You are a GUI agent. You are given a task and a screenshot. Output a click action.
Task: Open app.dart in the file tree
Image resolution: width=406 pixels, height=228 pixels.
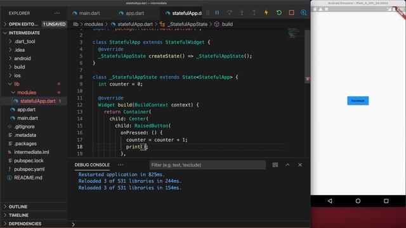coord(26,110)
